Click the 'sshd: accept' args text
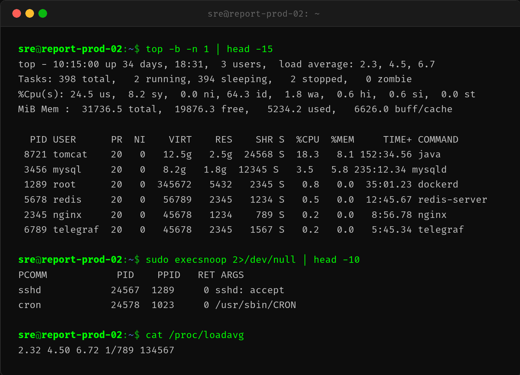520x375 pixels. (x=250, y=290)
